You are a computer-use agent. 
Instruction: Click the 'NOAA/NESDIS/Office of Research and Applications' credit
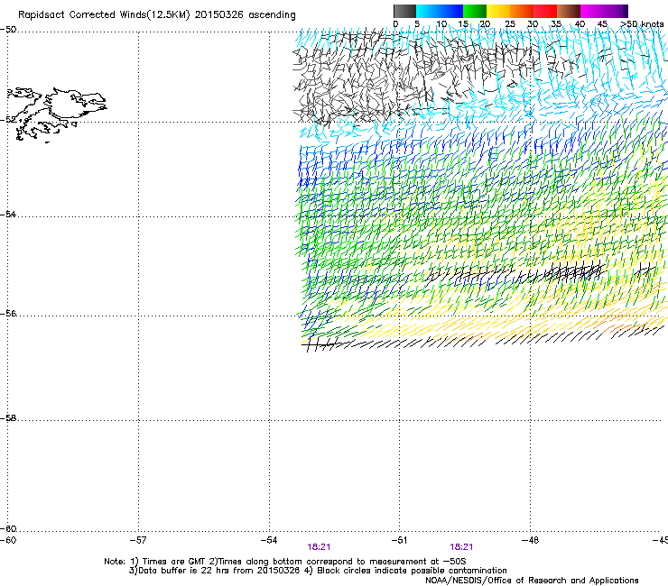532,581
